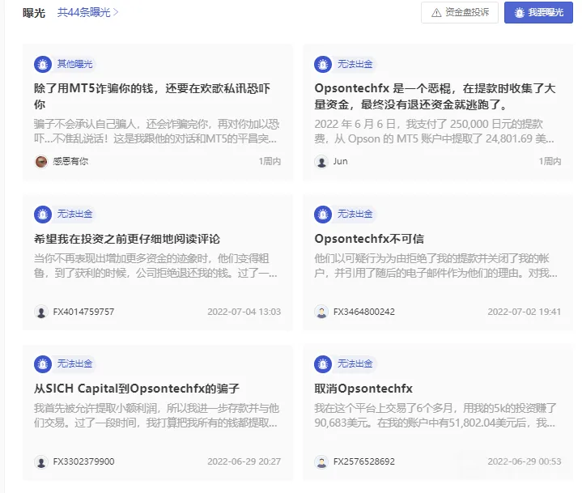The height and width of the screenshot is (493, 582).
Task: Click the excerpt starting 我在这个平台上交易了6个多月
Action: coord(435,416)
